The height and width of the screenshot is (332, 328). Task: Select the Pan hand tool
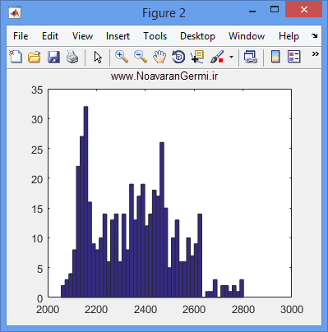pos(159,57)
